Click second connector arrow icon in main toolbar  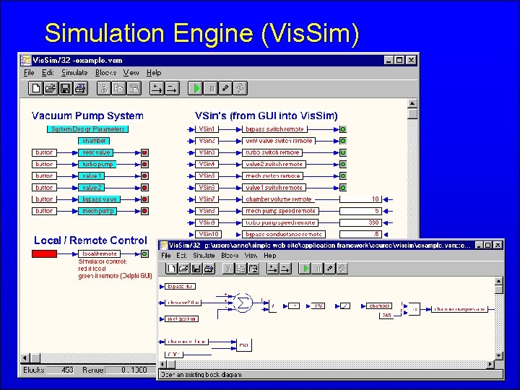pos(172,89)
